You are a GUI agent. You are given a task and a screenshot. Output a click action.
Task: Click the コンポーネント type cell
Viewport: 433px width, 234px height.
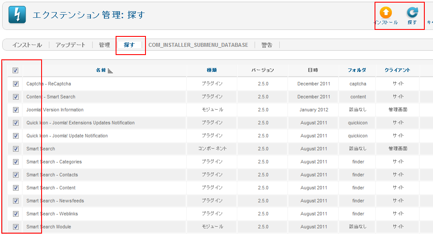pos(212,149)
